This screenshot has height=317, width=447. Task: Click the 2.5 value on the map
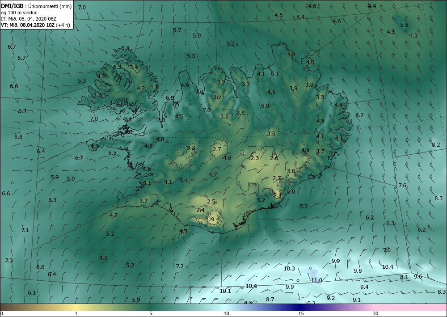point(211,202)
